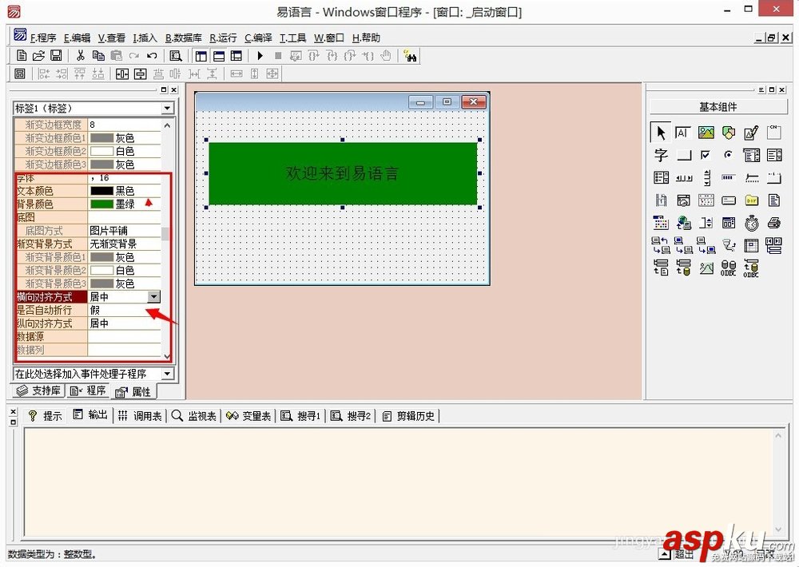Open the 标签1（标签） component selector dropdown
The width and height of the screenshot is (799, 567).
[x=167, y=108]
